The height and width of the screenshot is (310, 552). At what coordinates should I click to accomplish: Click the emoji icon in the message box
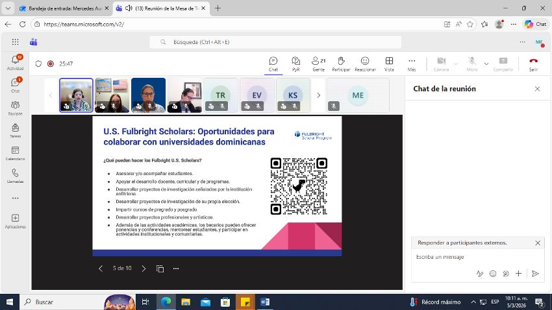point(493,274)
